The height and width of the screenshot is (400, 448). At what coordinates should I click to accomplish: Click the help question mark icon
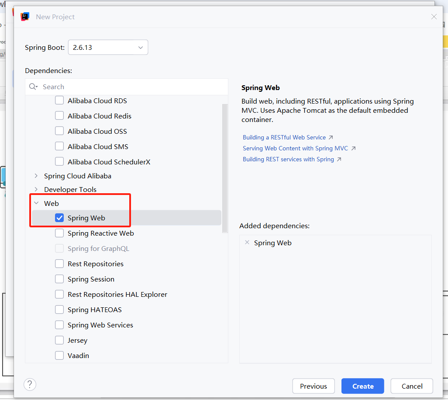30,385
